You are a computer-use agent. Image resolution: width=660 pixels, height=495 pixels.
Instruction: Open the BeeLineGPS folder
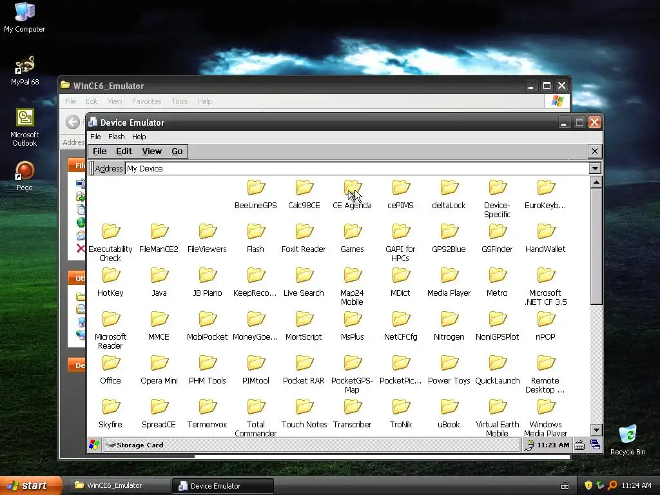point(255,195)
